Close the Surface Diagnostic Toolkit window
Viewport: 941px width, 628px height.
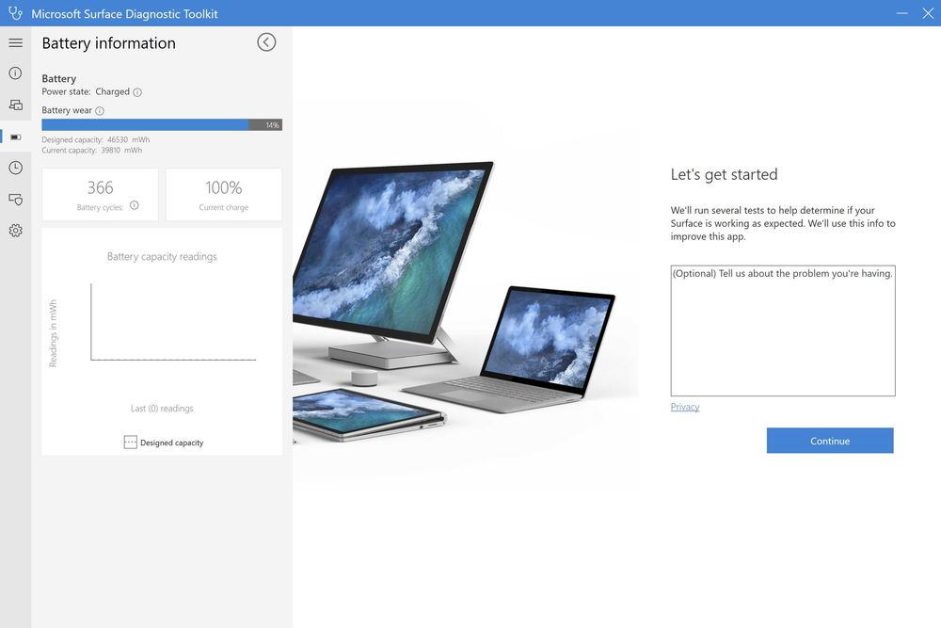click(928, 13)
